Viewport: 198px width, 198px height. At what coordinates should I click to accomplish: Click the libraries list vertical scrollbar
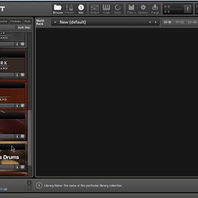(30, 138)
